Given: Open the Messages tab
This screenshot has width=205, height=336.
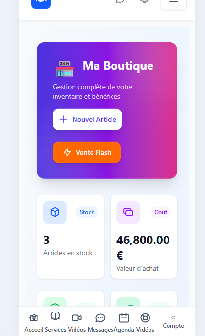Looking at the screenshot, I should coord(100,323).
